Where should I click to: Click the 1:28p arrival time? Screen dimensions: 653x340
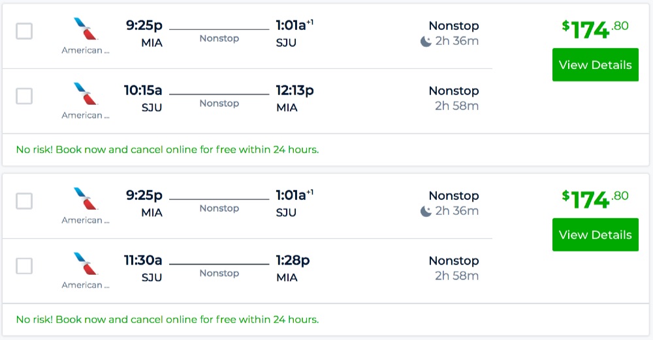[293, 261]
